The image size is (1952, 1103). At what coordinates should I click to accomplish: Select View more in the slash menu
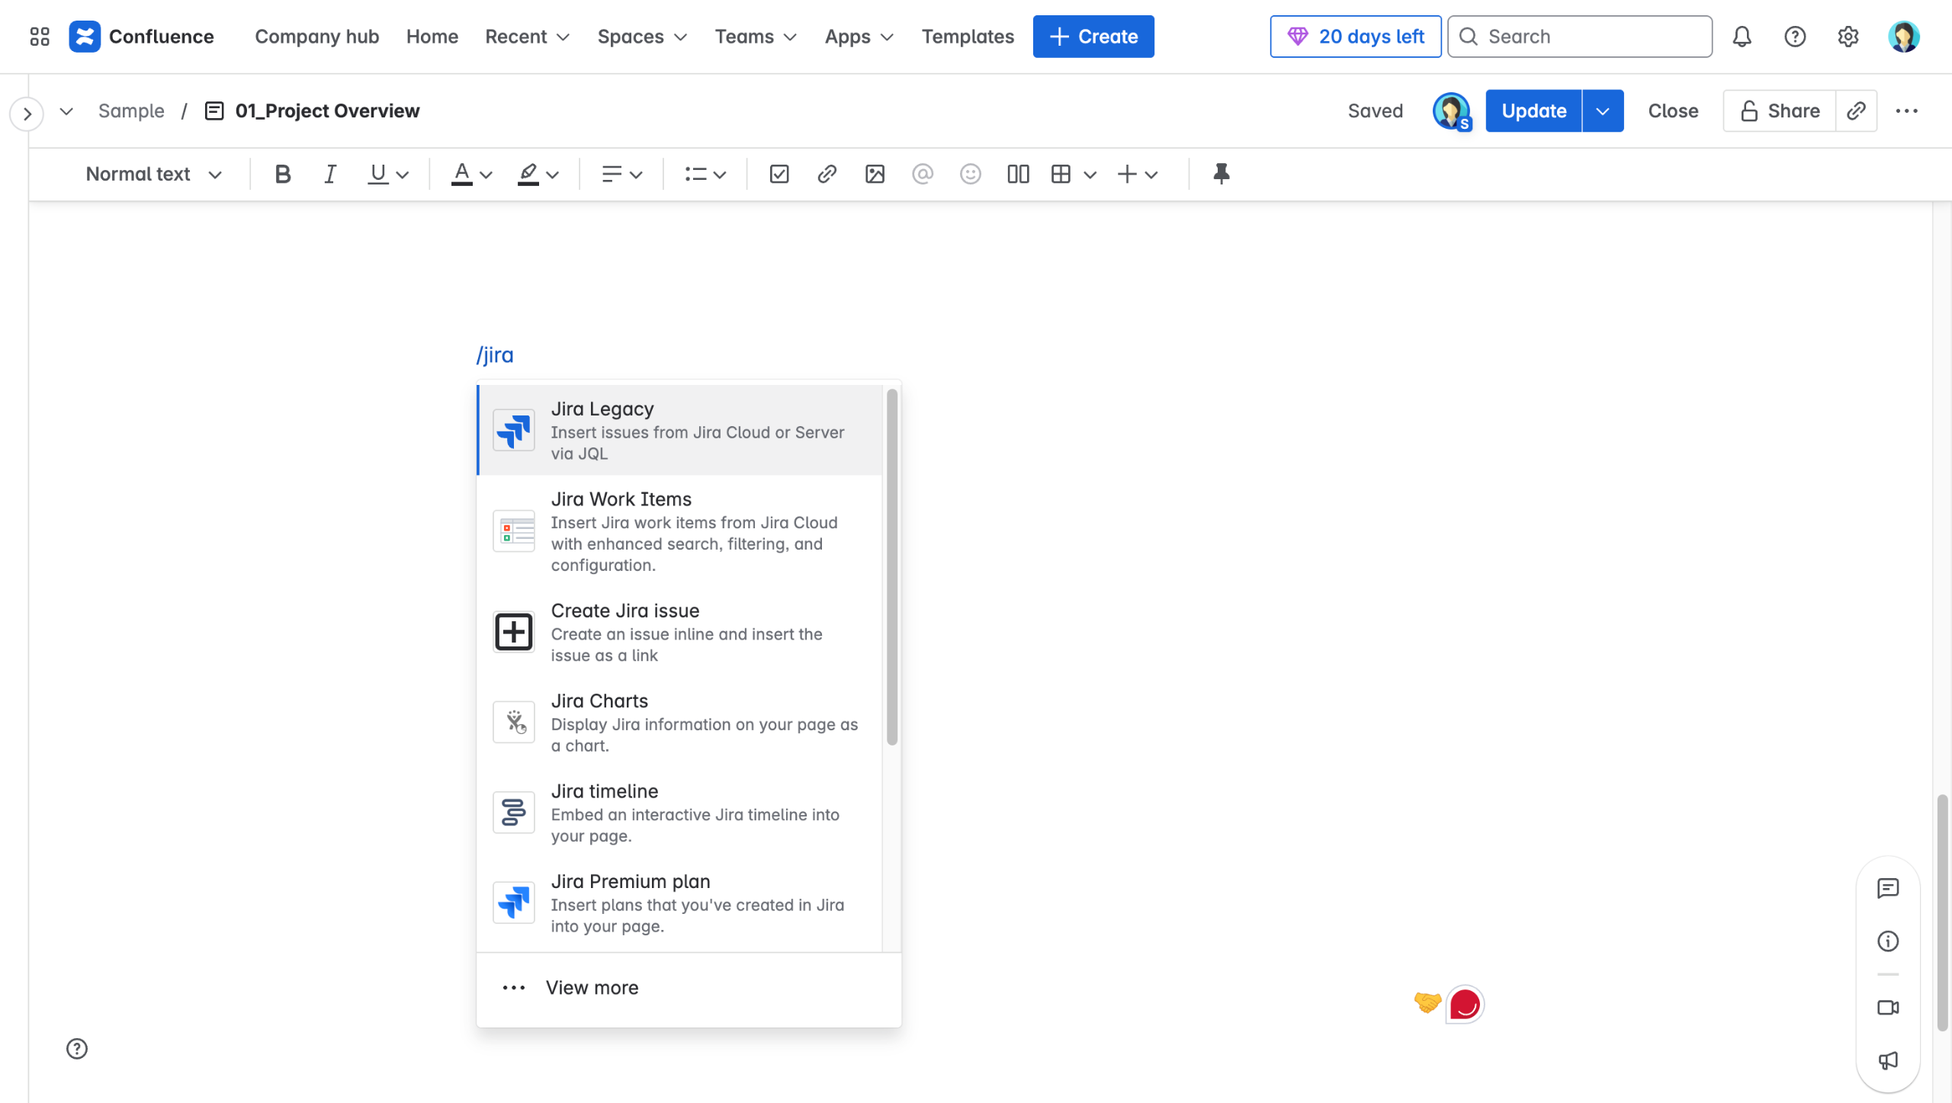592,987
